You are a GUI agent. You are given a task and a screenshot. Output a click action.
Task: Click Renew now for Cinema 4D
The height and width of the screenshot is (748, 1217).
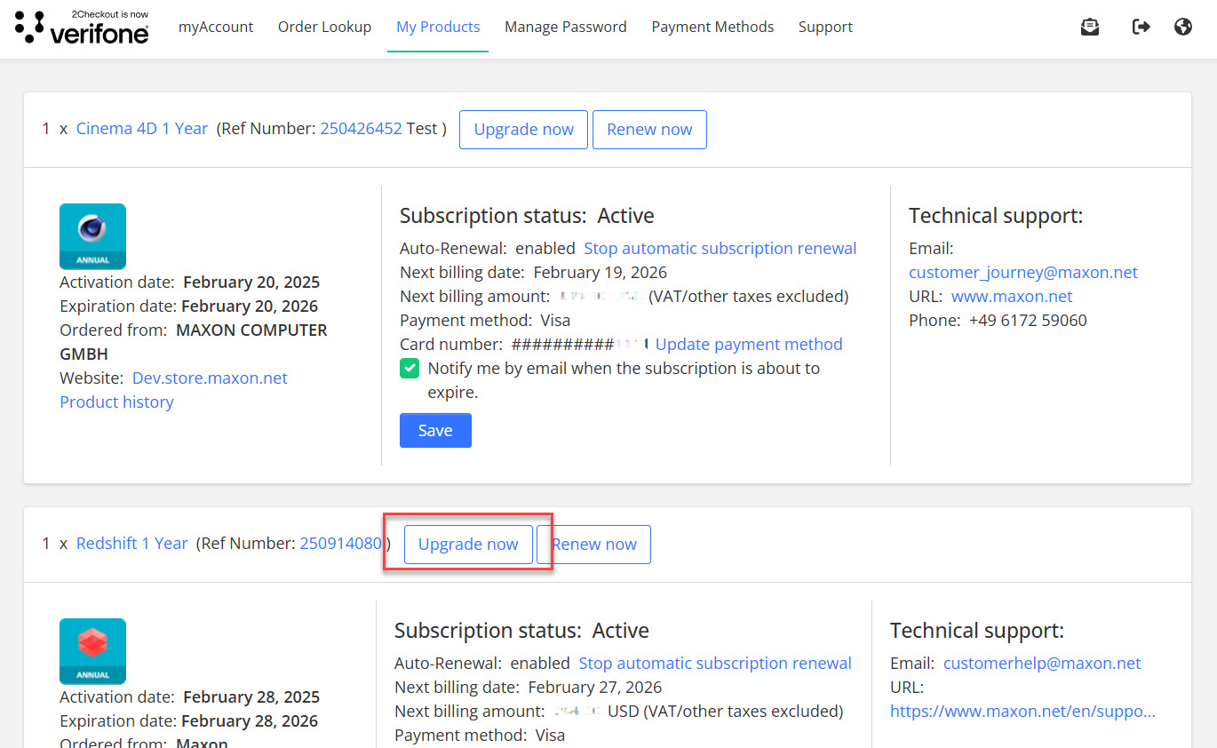[x=649, y=130]
